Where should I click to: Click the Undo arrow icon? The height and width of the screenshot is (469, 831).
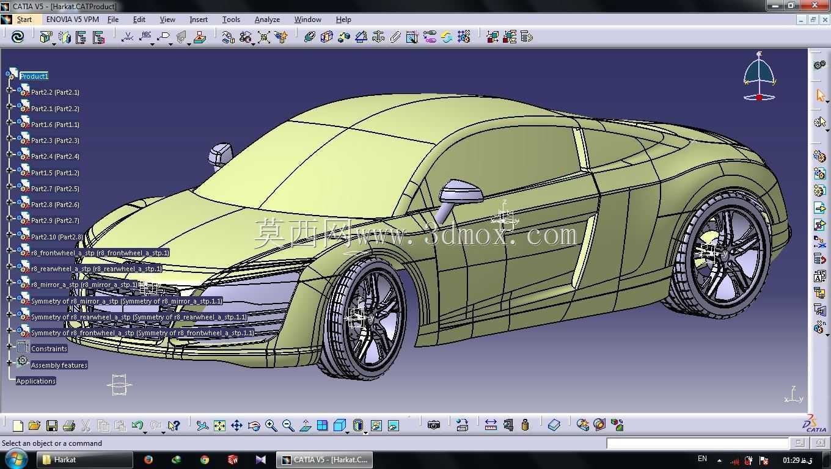point(137,425)
